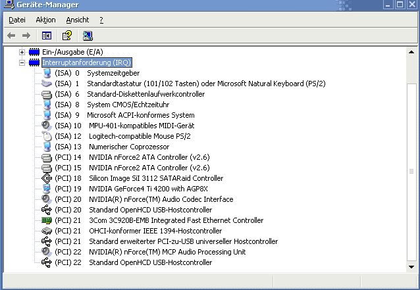Screen dimensions: 420x290
Task: Select OHCI-konformer IEEE 1394-Hostcontroller text
Action: click(155, 231)
